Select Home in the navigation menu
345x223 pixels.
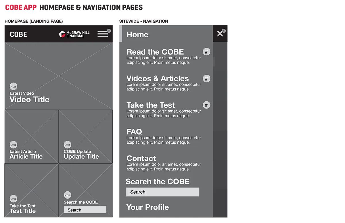coord(137,34)
